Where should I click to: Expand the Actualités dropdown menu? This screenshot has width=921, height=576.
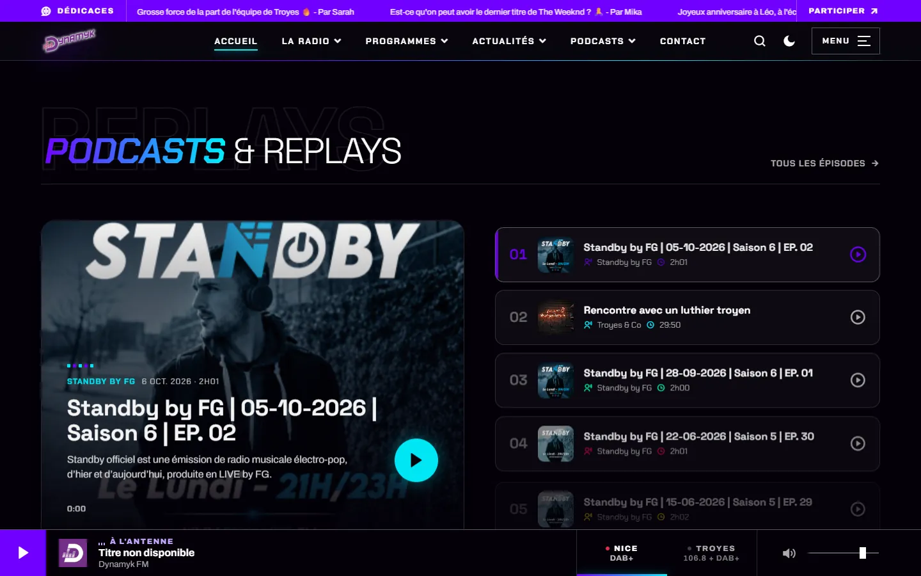point(509,41)
